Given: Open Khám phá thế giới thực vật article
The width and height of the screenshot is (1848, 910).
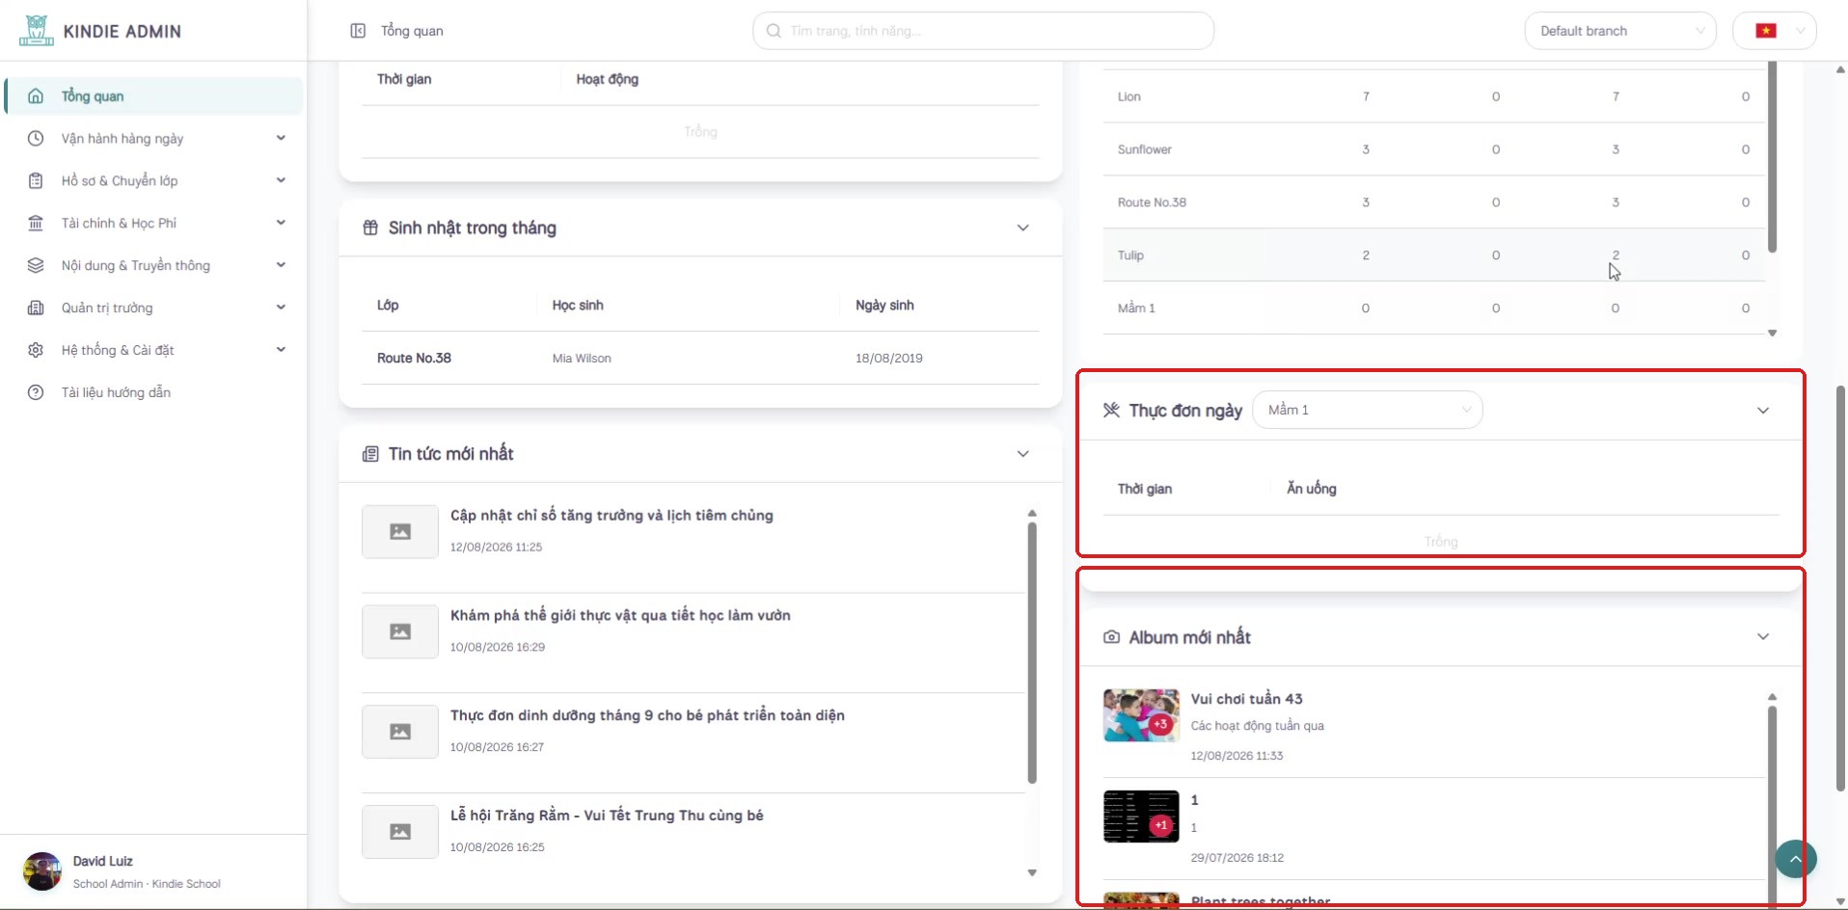Looking at the screenshot, I should 620,616.
